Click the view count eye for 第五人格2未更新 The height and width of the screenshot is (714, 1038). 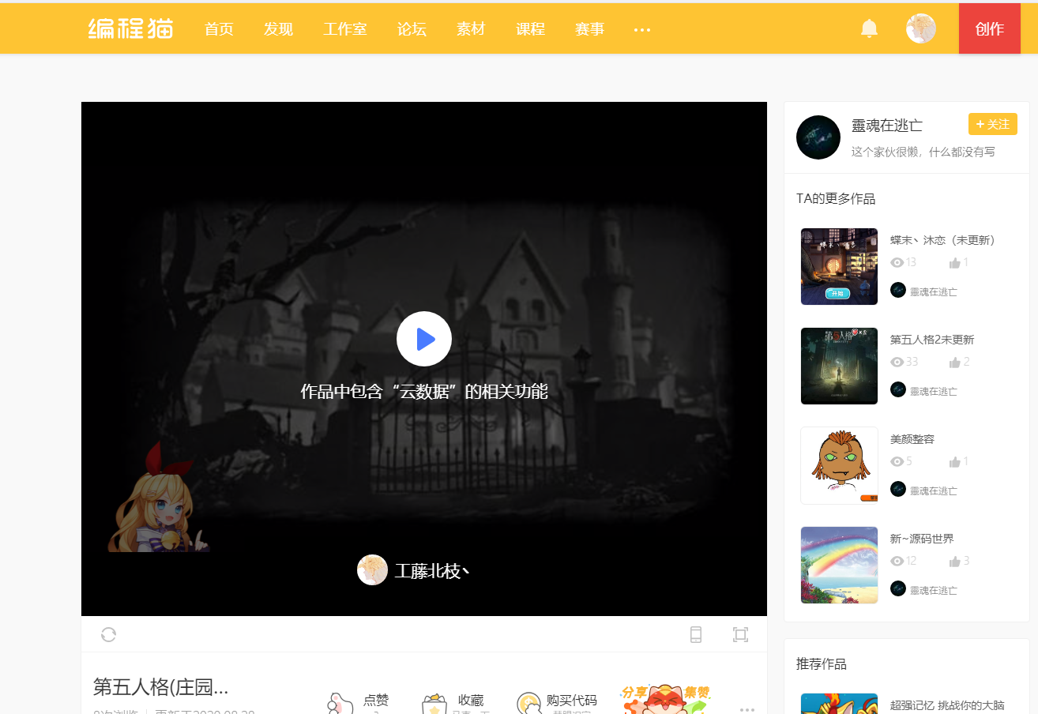pyautogui.click(x=897, y=363)
